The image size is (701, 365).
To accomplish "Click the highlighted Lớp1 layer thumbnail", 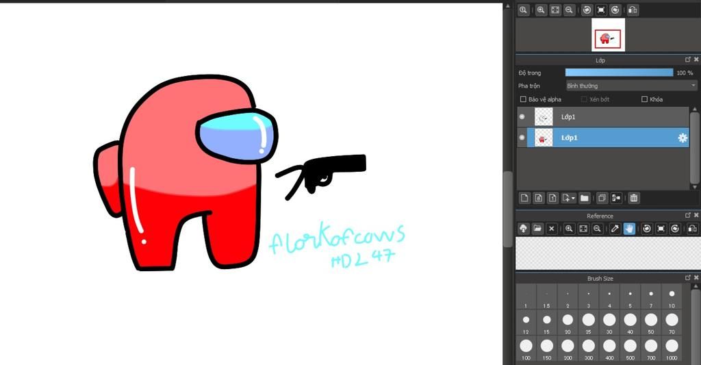I will [544, 138].
